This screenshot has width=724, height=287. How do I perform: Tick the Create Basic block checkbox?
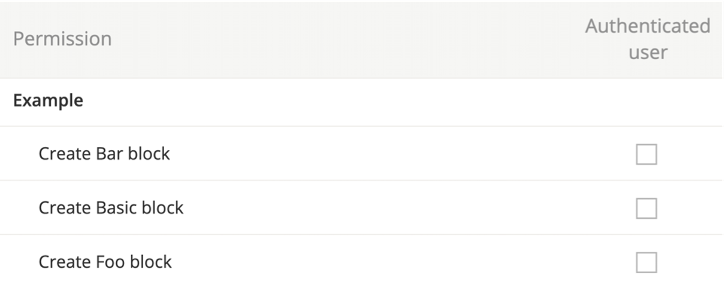pos(646,209)
